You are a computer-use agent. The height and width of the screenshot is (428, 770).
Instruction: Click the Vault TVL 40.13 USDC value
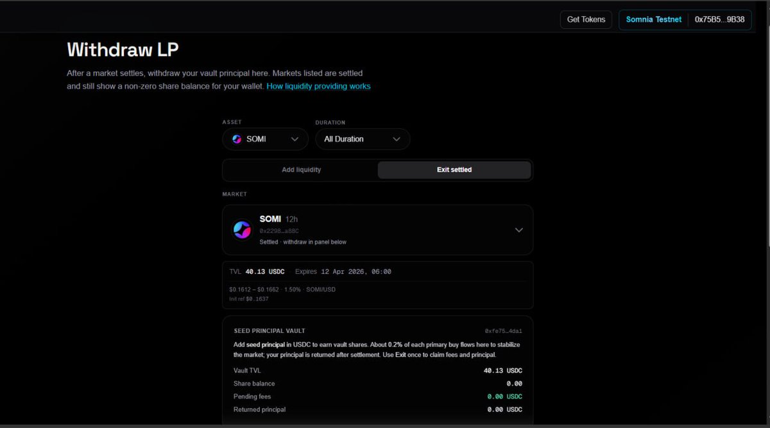pyautogui.click(x=503, y=370)
